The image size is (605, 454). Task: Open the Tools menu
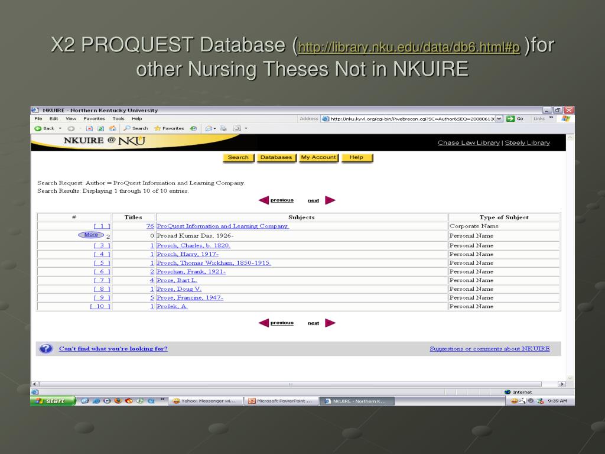[118, 118]
